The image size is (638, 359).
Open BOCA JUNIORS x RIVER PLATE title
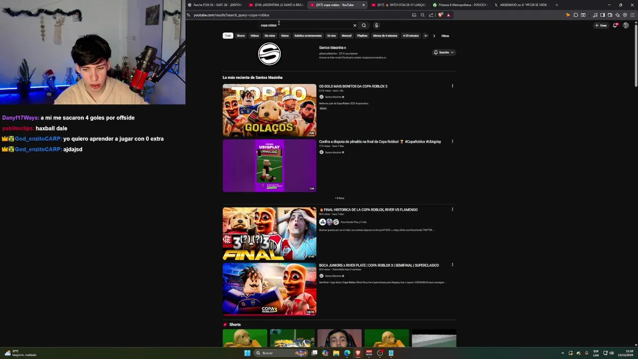click(379, 265)
